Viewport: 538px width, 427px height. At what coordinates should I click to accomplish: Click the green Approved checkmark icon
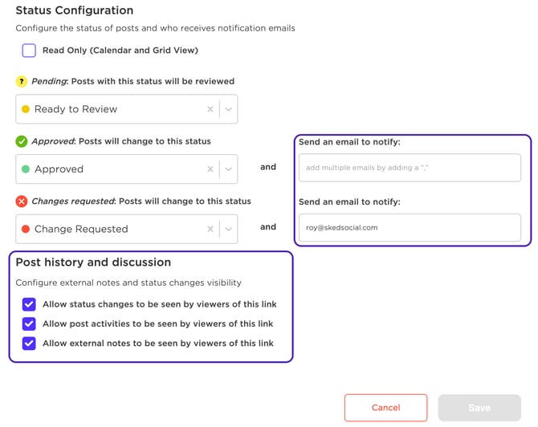click(22, 141)
